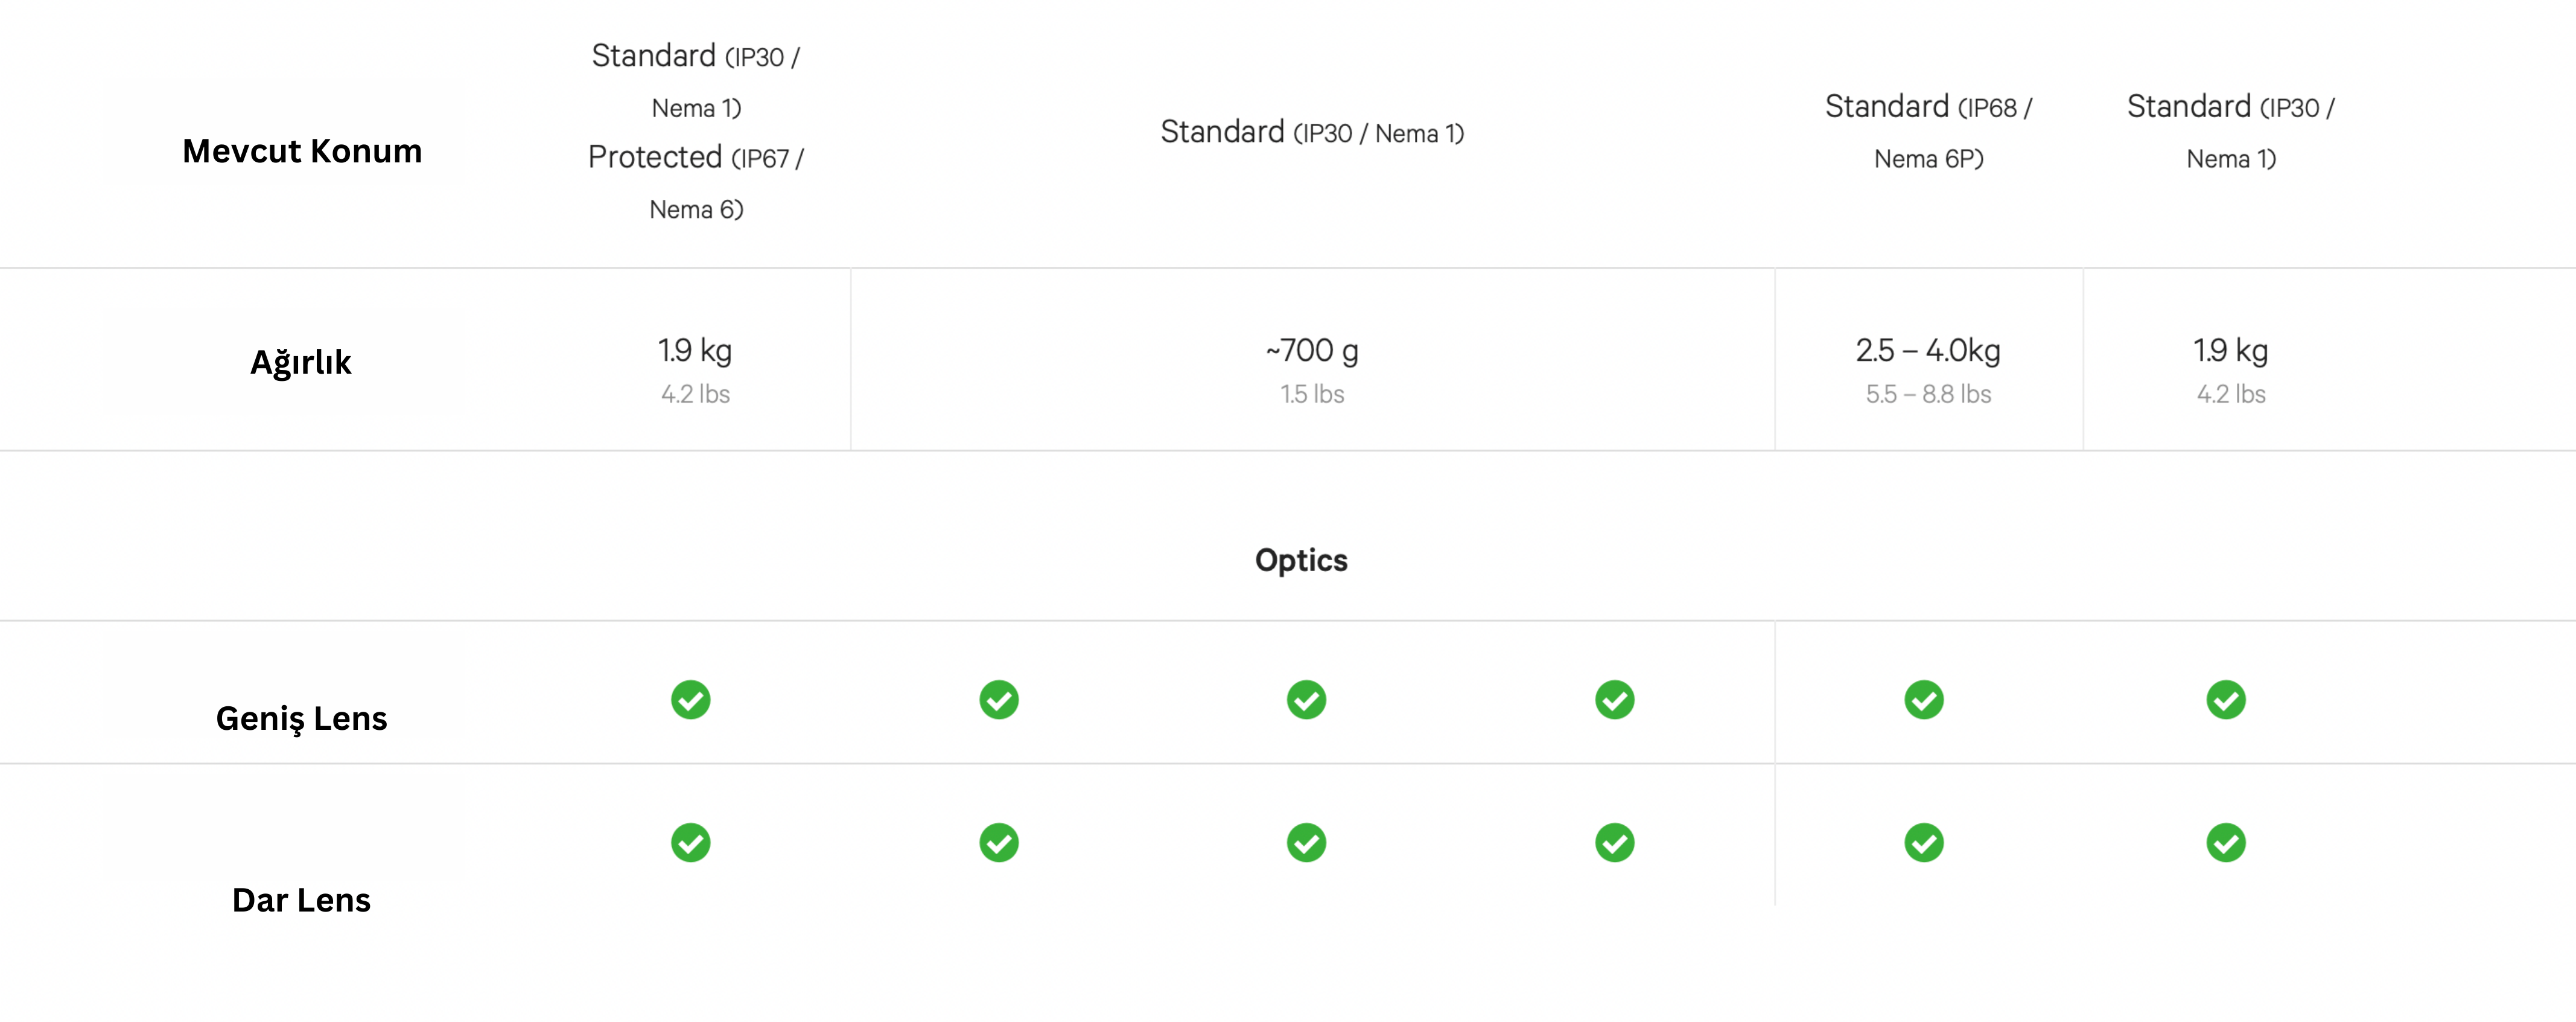Click fifth green checkmark in Dar Lens row
Viewport: 2576px width, 1022px height.
pyautogui.click(x=1923, y=843)
